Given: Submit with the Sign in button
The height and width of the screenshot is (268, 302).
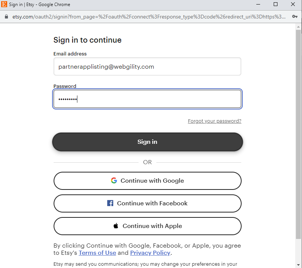Looking at the screenshot, I should coord(147,142).
